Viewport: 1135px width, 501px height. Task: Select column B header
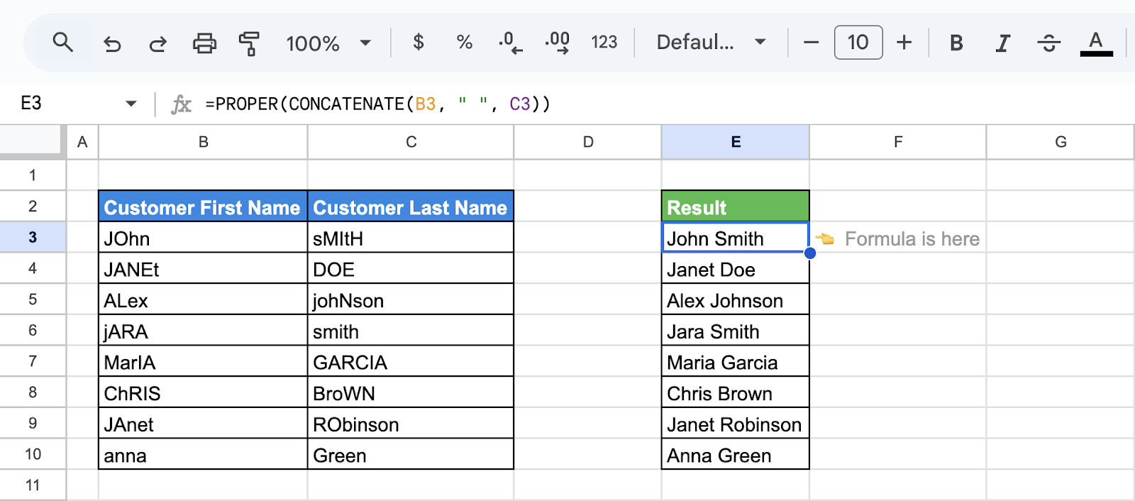pyautogui.click(x=203, y=142)
